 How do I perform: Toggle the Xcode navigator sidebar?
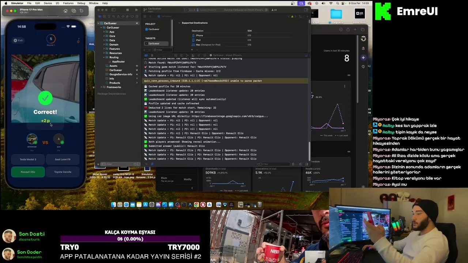(113, 10)
